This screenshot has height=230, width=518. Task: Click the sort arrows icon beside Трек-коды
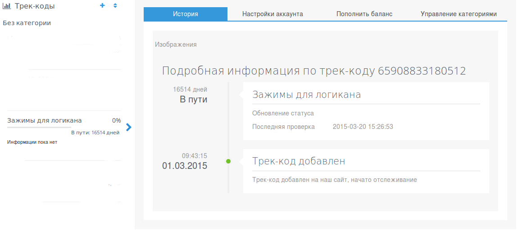click(x=115, y=6)
